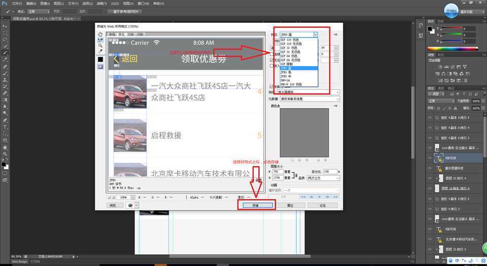
Task: Open the preset dropdown showing JPEG 高
Action: (x=299, y=35)
